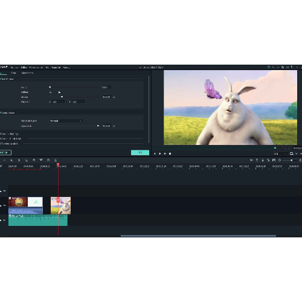Image resolution: width=302 pixels, height=302 pixels.
Task: Click the preview progress bar handle
Action: coord(275,148)
